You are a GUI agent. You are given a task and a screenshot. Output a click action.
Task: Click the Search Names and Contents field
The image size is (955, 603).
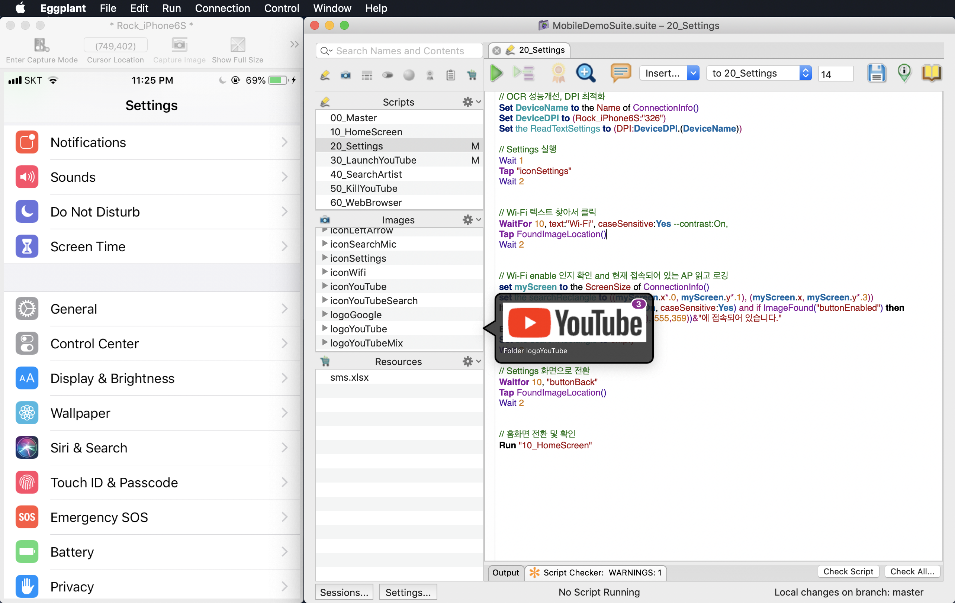tap(400, 51)
